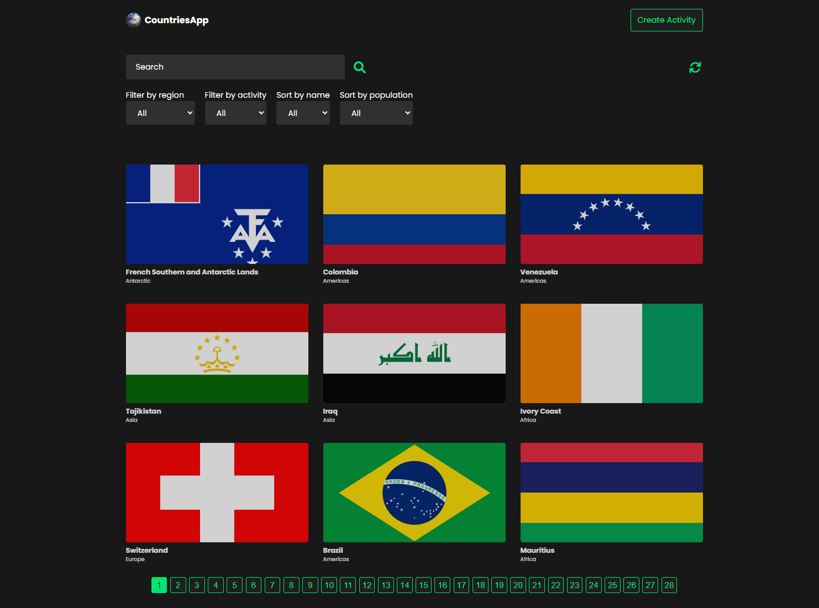The image size is (819, 608).
Task: Open the Sort by population dropdown
Action: 376,113
